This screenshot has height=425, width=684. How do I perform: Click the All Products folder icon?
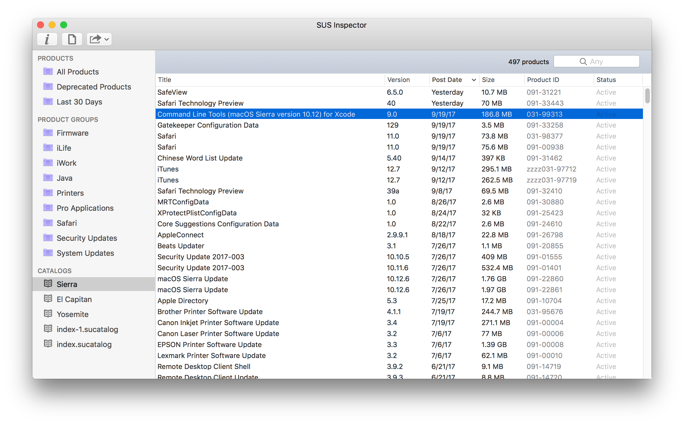coord(48,71)
